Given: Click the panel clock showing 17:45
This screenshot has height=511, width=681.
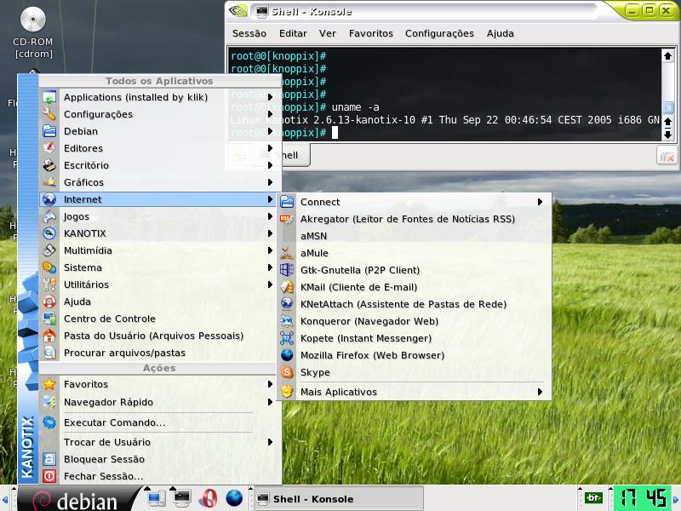Looking at the screenshot, I should [641, 498].
